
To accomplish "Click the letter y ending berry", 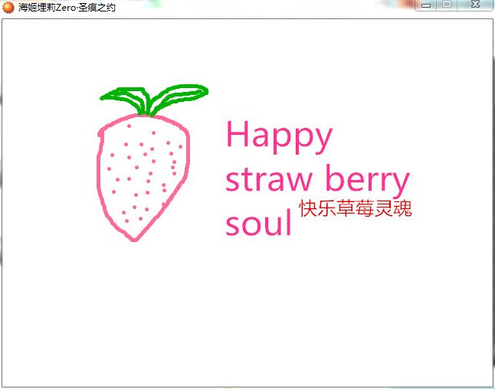I will (x=400, y=185).
